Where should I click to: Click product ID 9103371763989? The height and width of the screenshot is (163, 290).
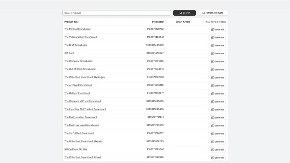click(155, 125)
